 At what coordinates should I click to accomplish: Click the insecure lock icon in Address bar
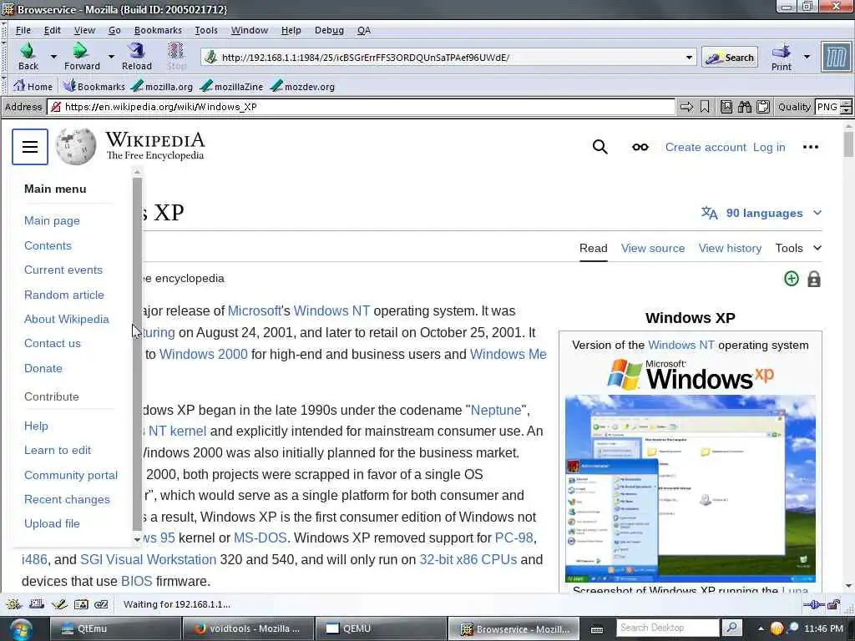[x=56, y=107]
